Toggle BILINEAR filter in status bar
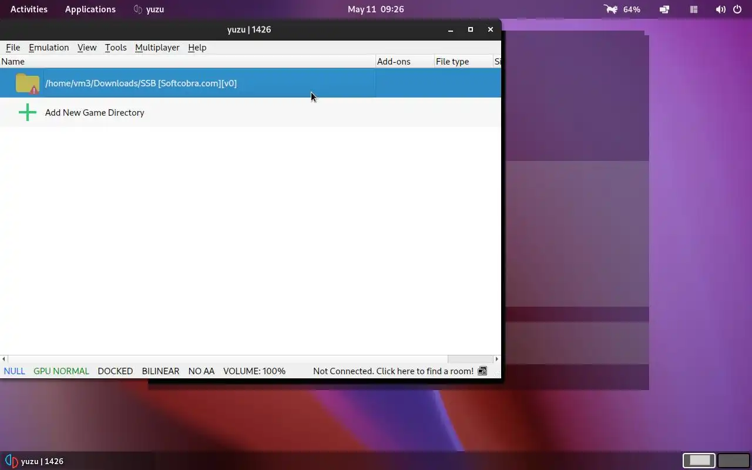 point(160,371)
